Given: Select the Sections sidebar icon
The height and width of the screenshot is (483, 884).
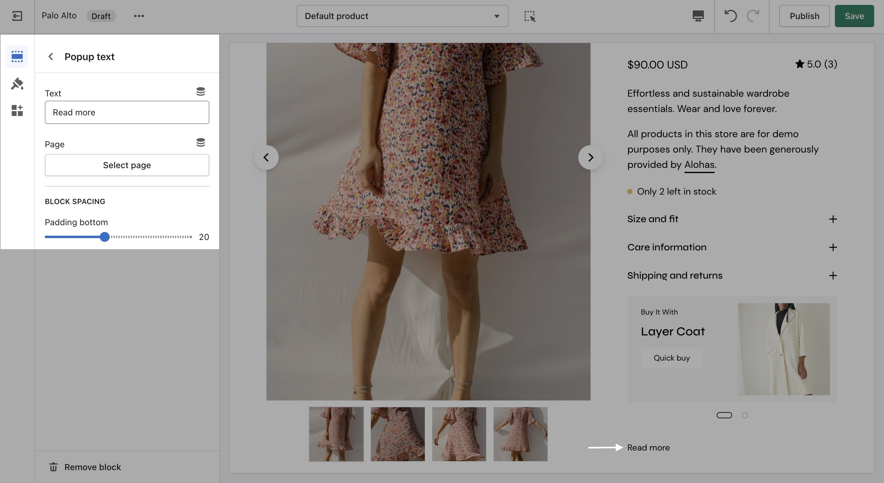Looking at the screenshot, I should pos(17,56).
